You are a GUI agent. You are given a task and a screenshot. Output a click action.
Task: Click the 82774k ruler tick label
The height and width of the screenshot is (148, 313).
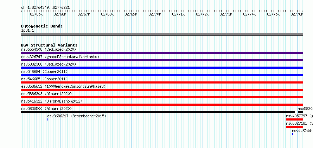[x=250, y=14]
